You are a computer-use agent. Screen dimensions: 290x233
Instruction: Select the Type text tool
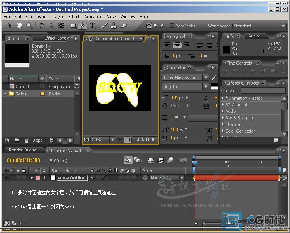[93, 26]
